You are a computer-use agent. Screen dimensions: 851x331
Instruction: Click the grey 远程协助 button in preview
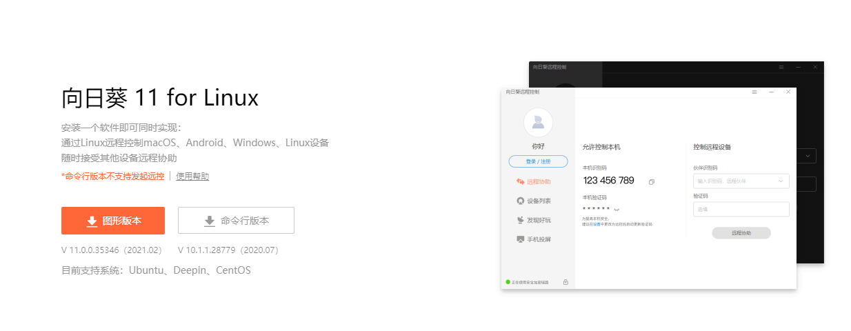tap(741, 233)
